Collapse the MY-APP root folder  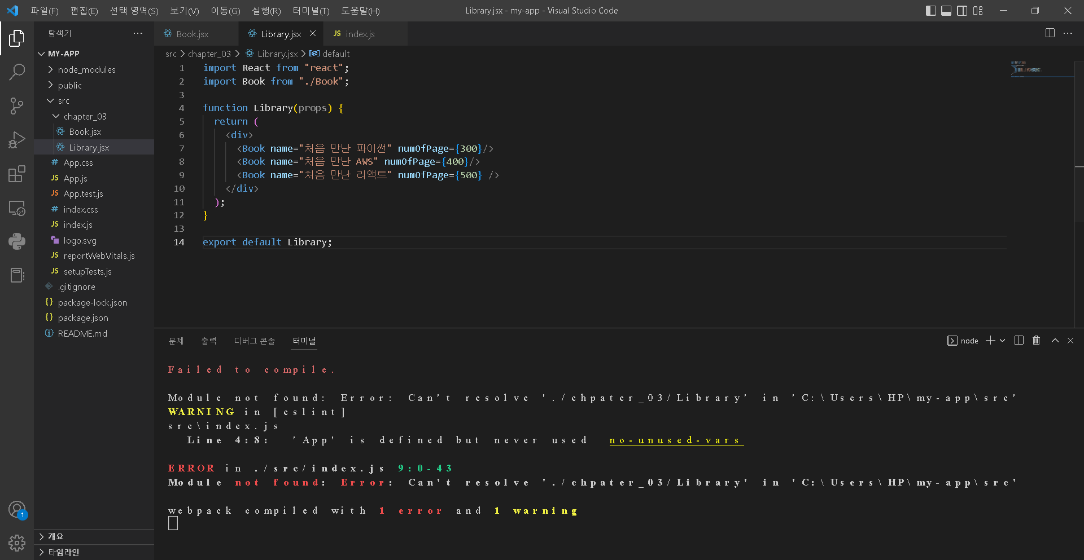coord(94,54)
